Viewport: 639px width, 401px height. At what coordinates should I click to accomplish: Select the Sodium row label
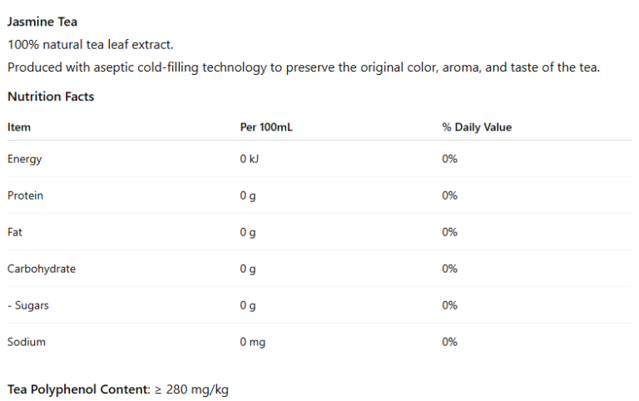27,342
